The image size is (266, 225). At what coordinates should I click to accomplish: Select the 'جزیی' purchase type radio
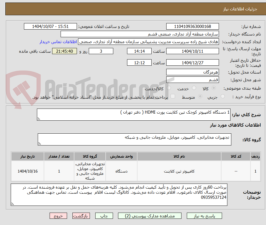(x=223, y=96)
